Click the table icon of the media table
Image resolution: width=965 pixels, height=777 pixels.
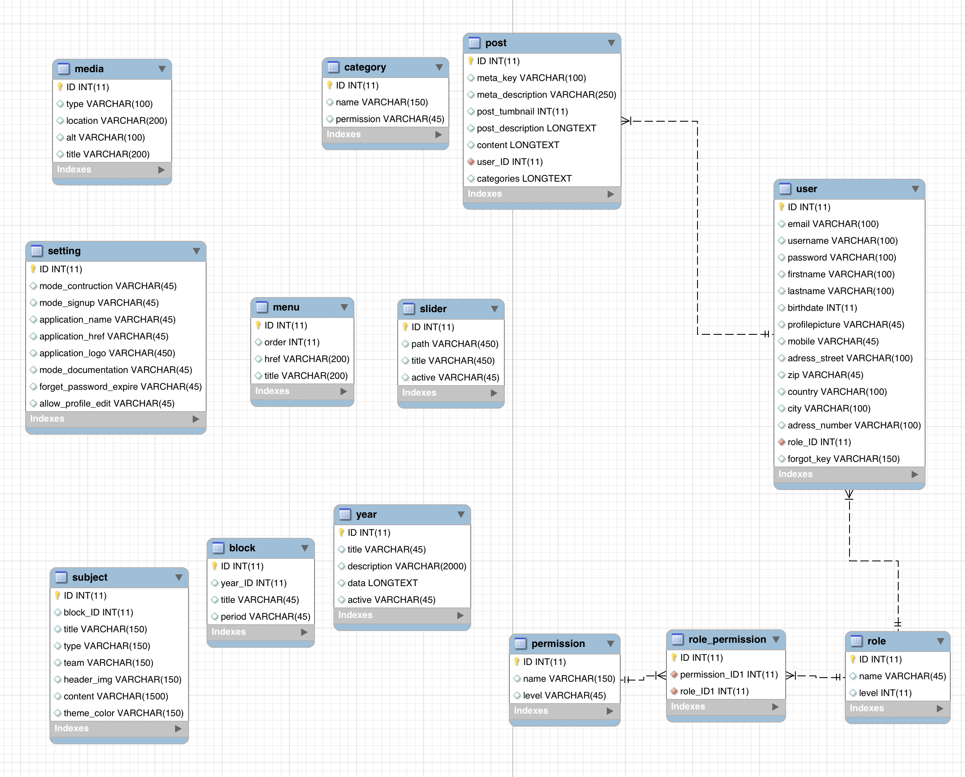[63, 69]
